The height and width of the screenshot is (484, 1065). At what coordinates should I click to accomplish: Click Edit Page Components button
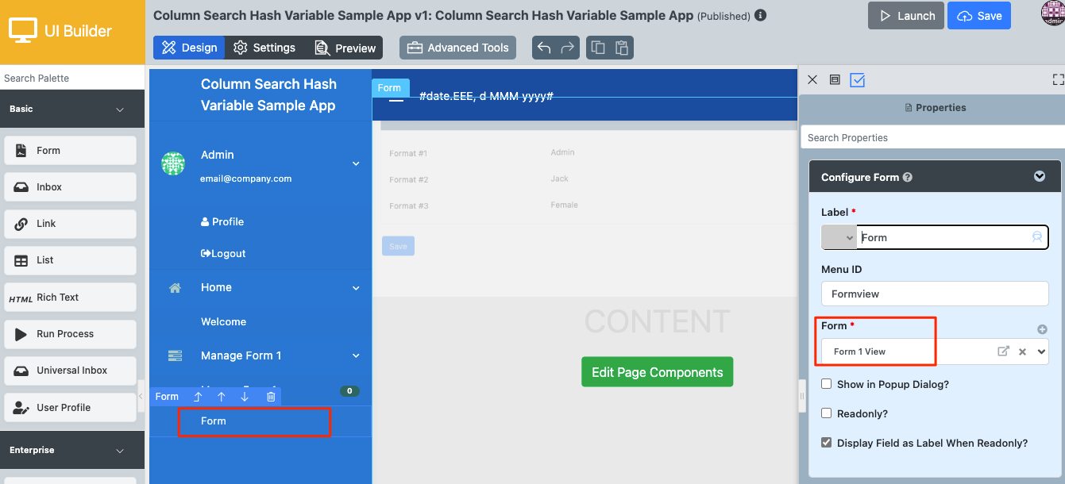[657, 372]
